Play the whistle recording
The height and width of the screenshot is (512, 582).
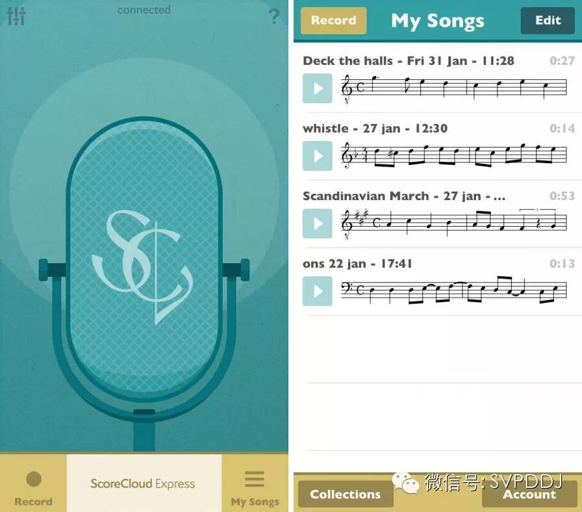318,156
